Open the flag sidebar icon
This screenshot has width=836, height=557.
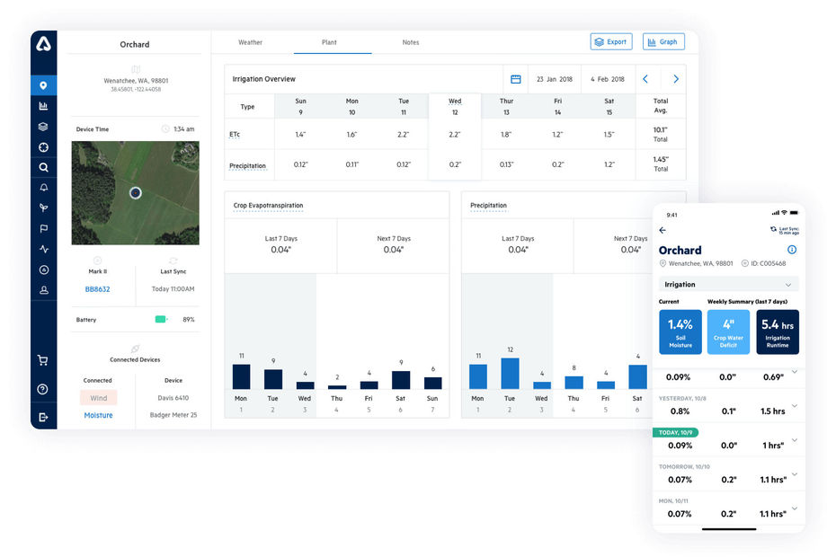pos(43,229)
